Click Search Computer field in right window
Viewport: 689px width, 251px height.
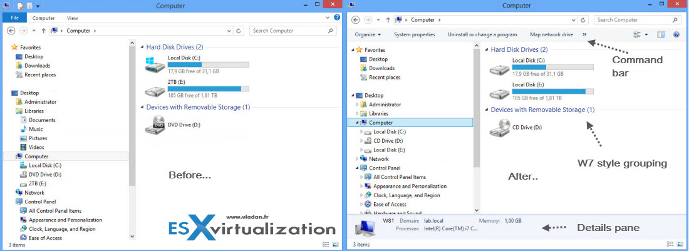[637, 20]
